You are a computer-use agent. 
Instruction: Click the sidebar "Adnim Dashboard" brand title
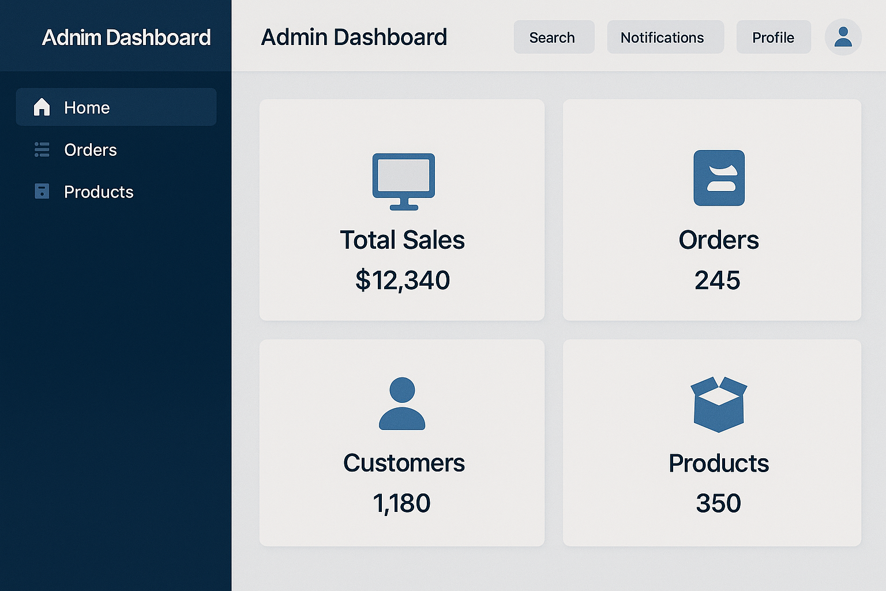[126, 38]
